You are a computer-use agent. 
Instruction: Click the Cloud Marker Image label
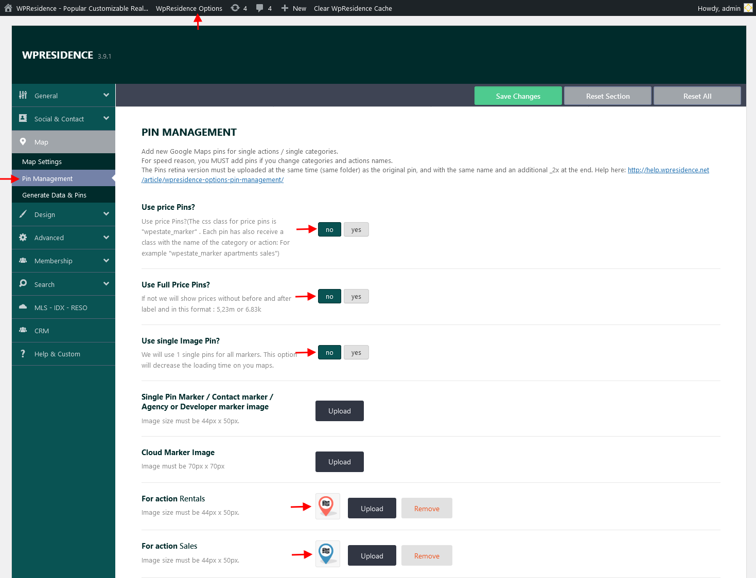click(178, 452)
